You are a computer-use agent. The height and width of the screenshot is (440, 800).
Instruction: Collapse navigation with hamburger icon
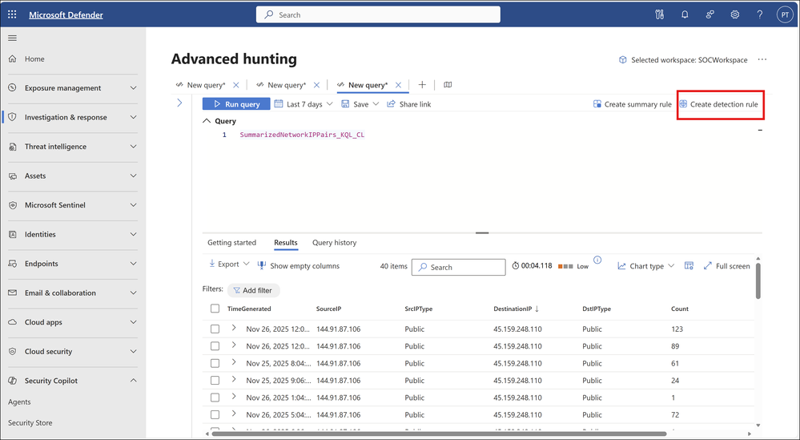click(x=12, y=38)
